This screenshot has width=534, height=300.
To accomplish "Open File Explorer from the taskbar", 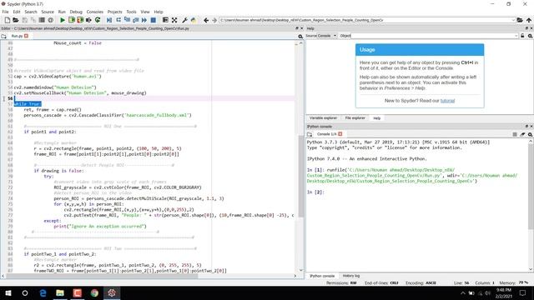I will point(60,292).
